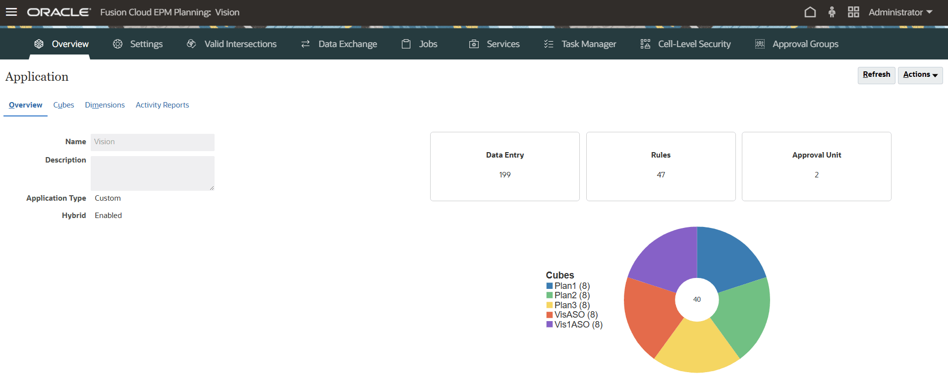
Task: Open the Services page
Action: [x=503, y=44]
